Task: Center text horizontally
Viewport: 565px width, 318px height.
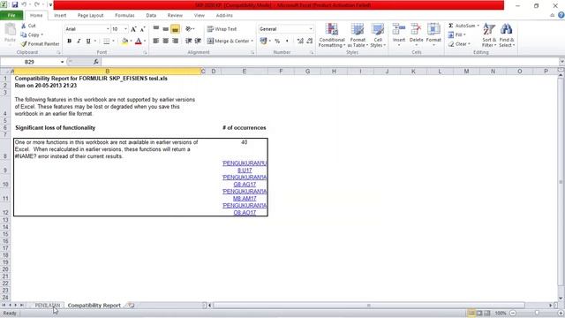Action: 165,42
